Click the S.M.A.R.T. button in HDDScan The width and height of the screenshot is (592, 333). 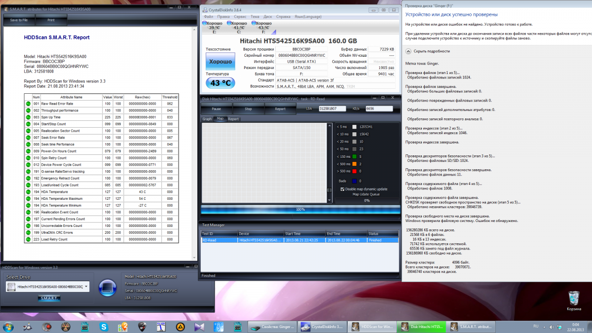pos(49,298)
